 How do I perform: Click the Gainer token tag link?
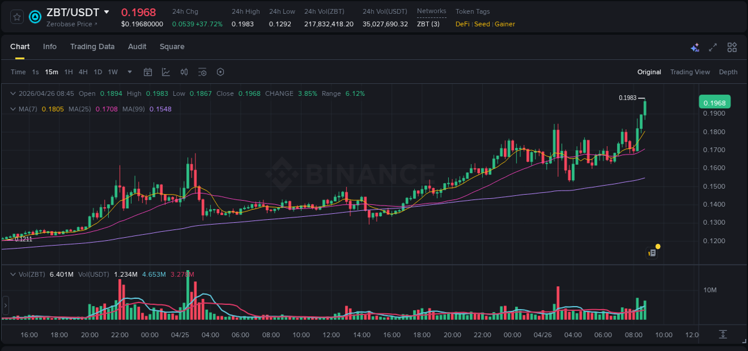pyautogui.click(x=503, y=25)
